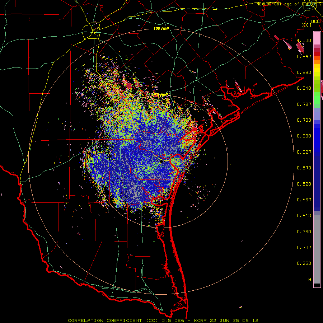Image resolution: width=323 pixels, height=323 pixels.
Task: Click the 100 NMI range ring label
Action: click(161, 28)
